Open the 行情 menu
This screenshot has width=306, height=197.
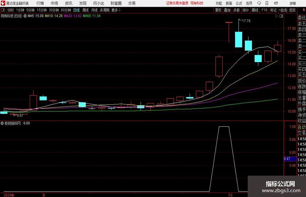tap(40, 3)
